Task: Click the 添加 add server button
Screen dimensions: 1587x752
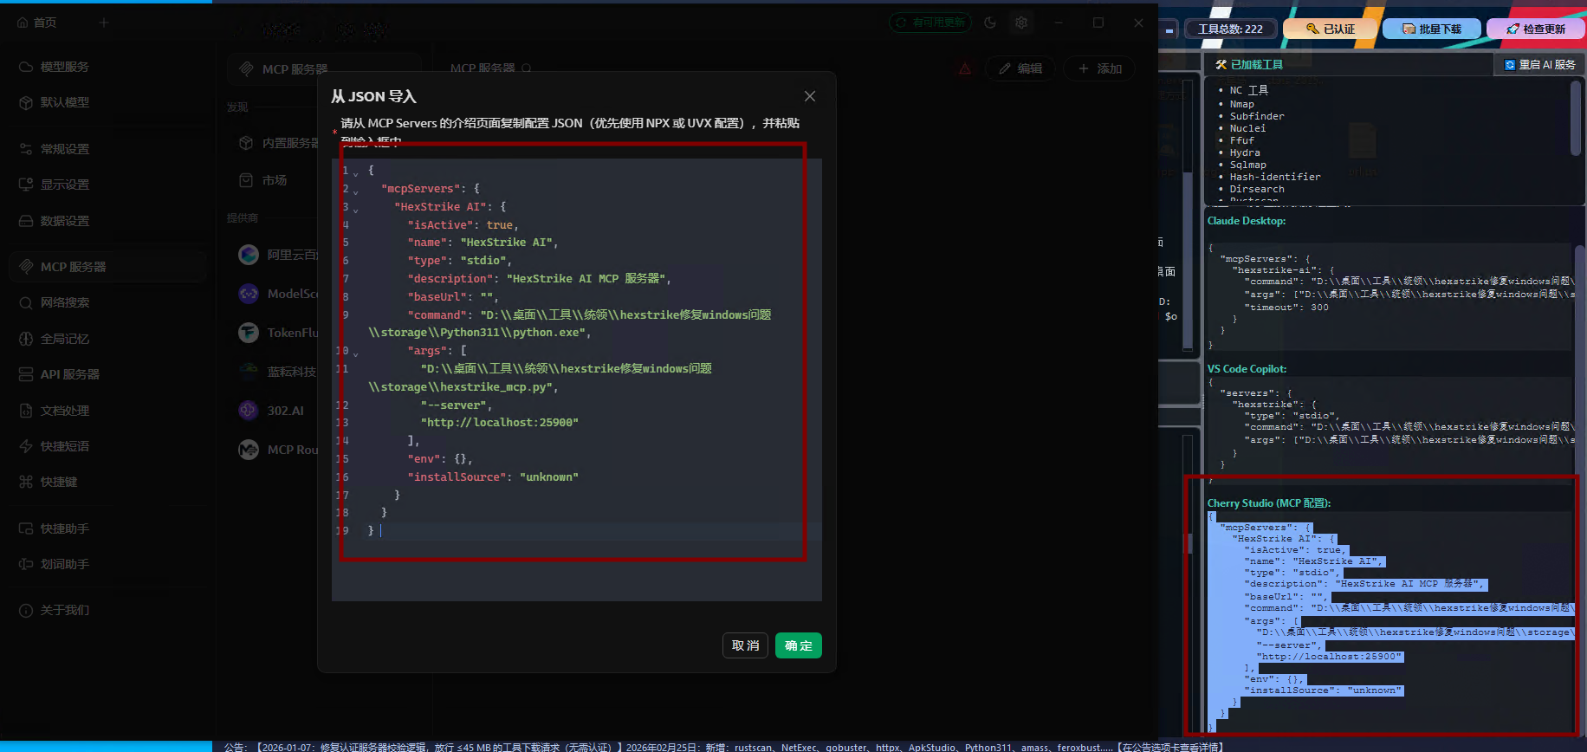Action: coord(1099,68)
